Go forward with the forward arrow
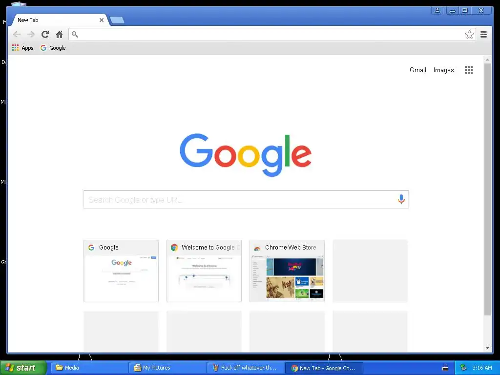 coord(31,35)
